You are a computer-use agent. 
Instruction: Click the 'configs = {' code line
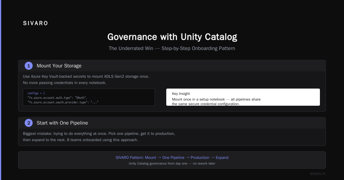click(x=36, y=93)
